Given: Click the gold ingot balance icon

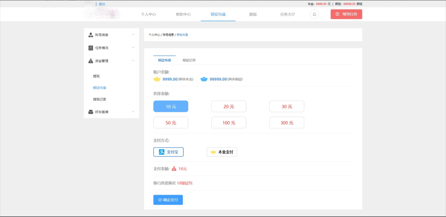Looking at the screenshot, I should (x=157, y=79).
